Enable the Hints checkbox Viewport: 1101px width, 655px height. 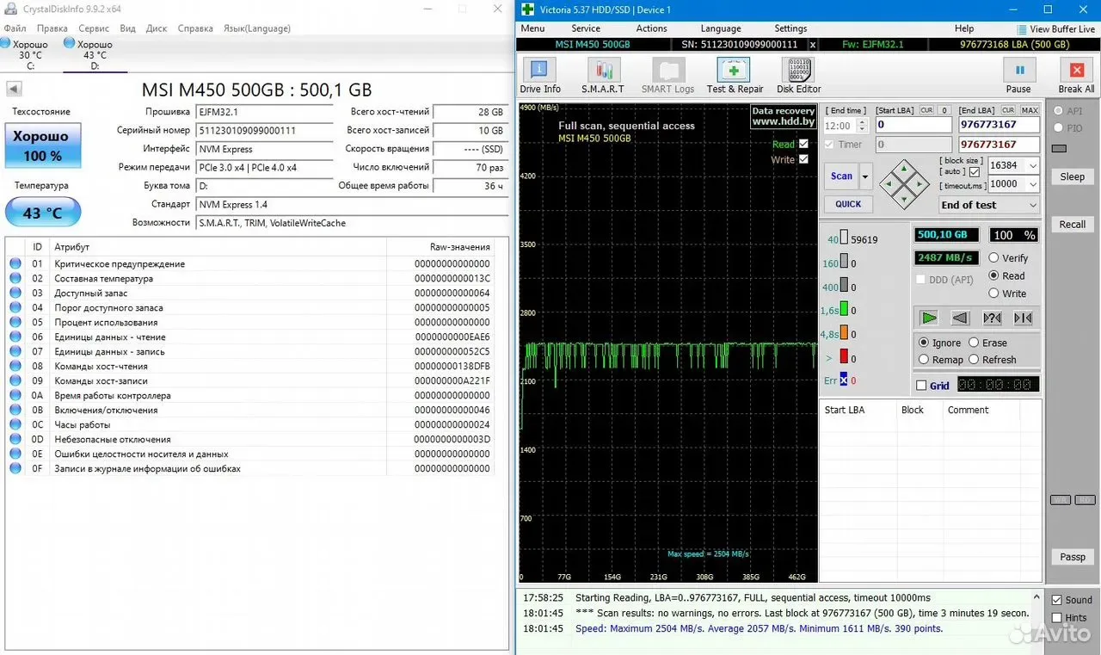pos(1057,617)
